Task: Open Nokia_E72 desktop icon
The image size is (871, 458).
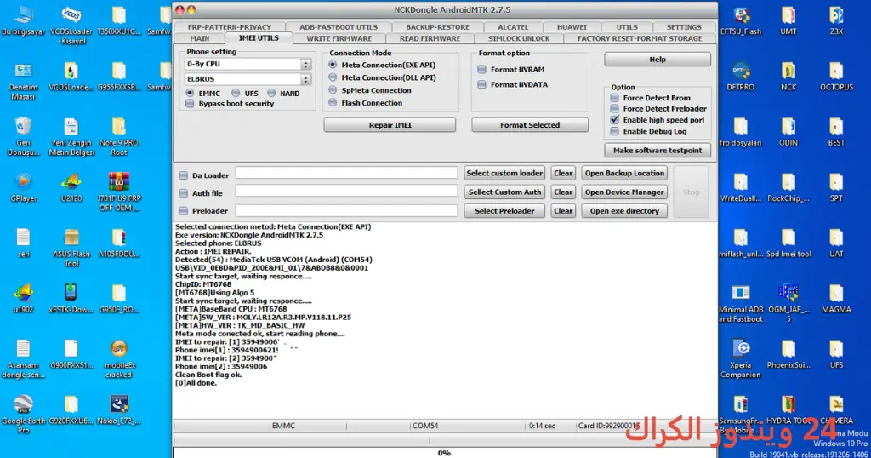Action: 119,409
